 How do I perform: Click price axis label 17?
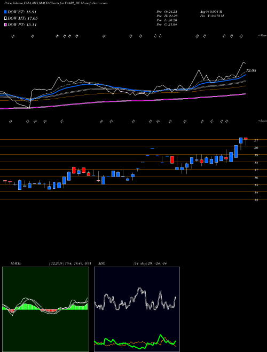tap(256, 170)
